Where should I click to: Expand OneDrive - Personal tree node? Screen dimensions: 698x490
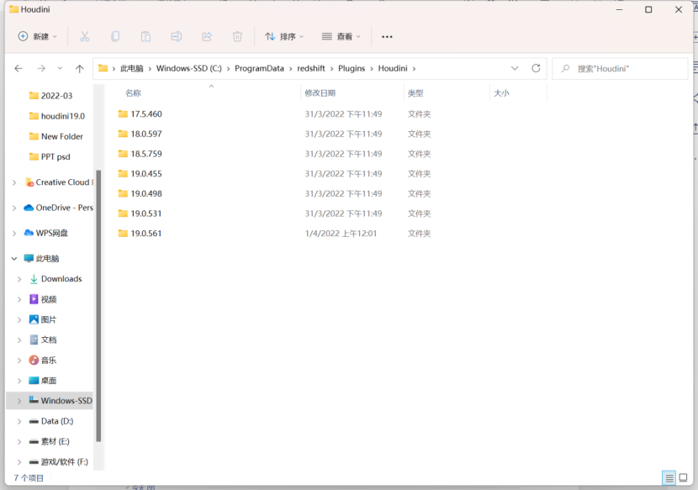coord(14,208)
